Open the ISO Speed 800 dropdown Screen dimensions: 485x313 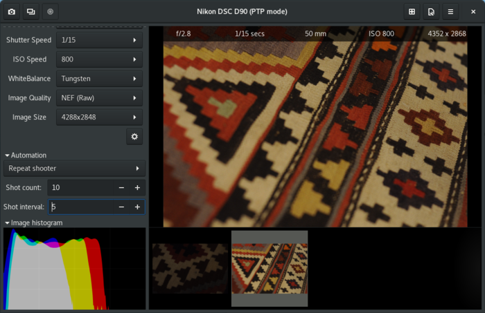(x=99, y=59)
